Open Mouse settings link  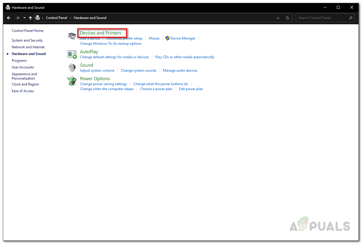[x=154, y=38]
